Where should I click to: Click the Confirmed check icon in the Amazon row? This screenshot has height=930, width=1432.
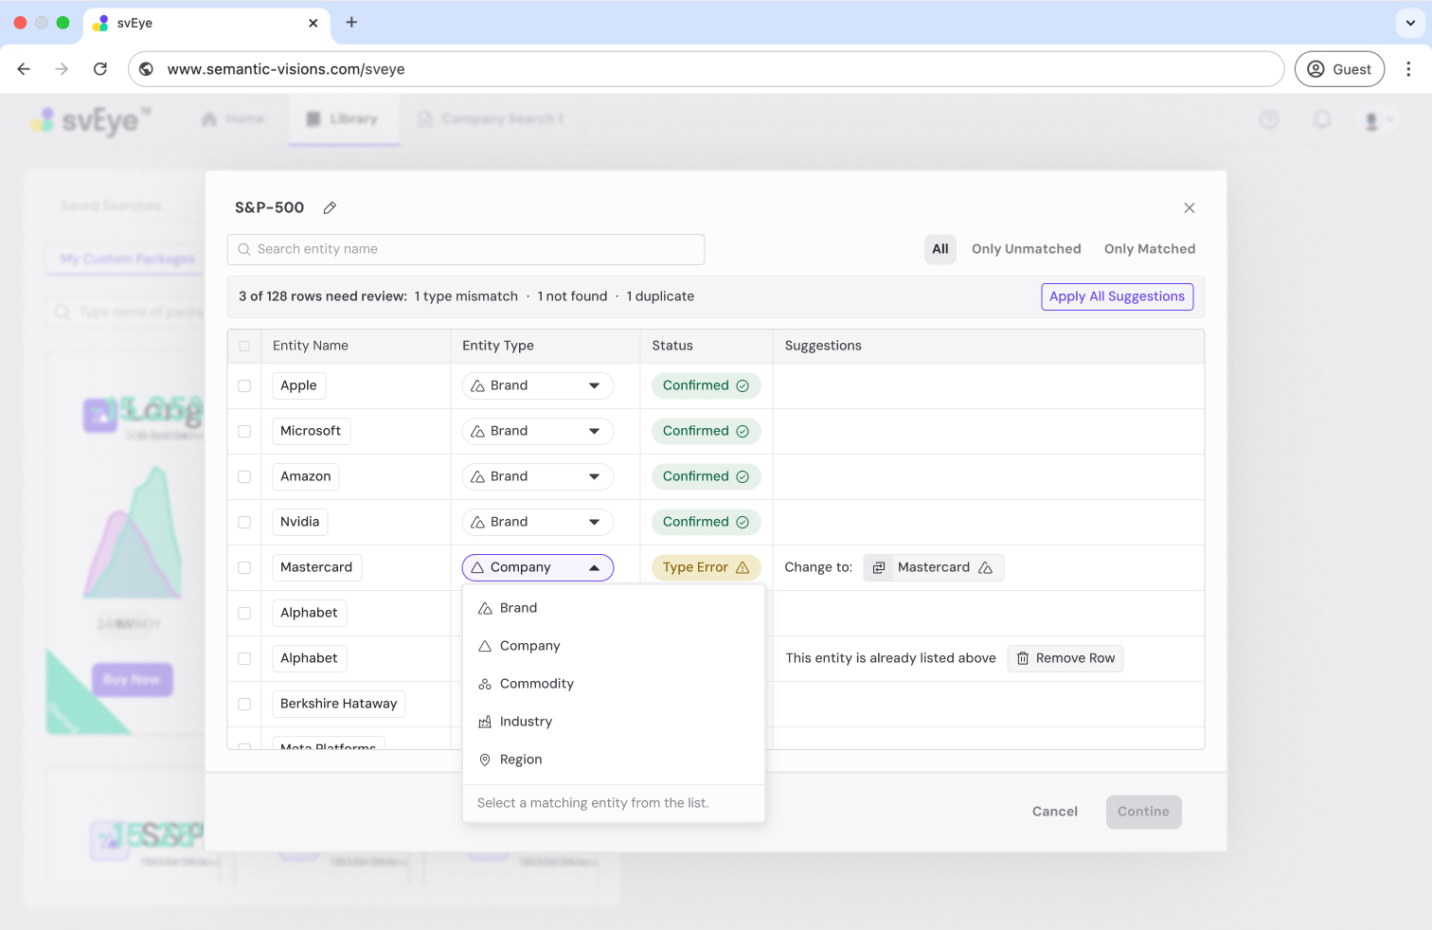coord(743,476)
